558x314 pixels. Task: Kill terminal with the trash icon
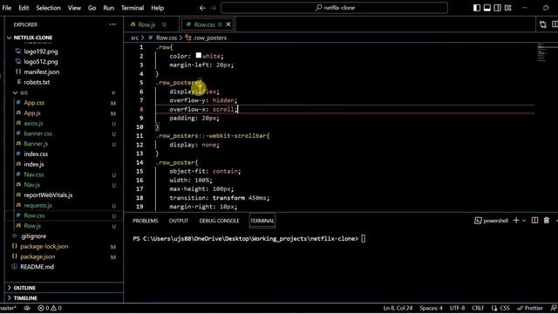coord(547,221)
